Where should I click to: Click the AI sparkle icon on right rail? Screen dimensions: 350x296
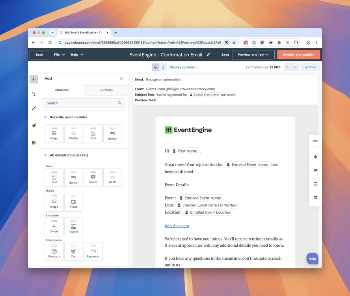pos(315,157)
